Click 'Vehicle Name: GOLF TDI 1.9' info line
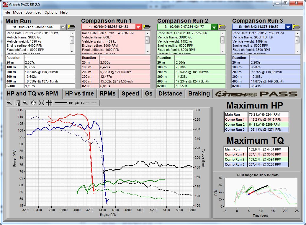Viewport: 306px width, 225px height. 253,37
